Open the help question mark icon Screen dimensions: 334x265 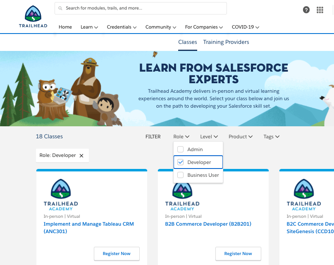306,10
